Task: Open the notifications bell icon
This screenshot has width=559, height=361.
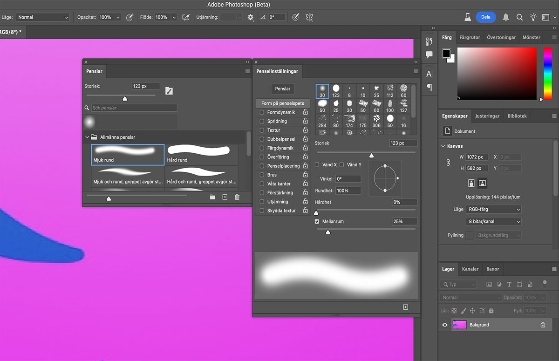Action: click(x=506, y=17)
